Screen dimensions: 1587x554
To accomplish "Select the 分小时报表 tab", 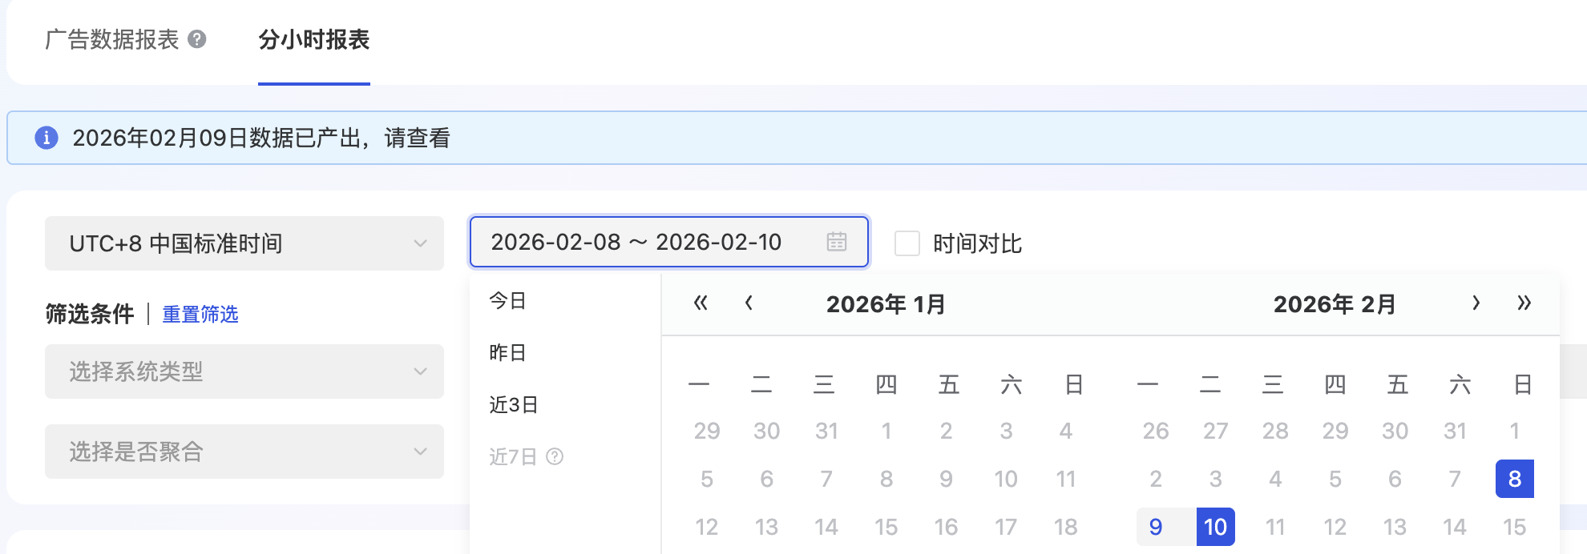I will coord(313,39).
